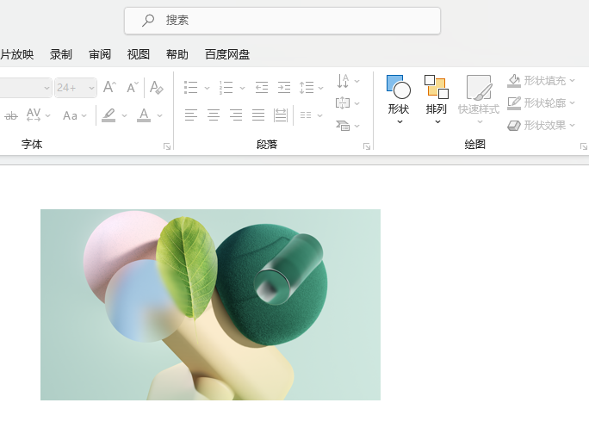Open Change Case Aa menu

(x=74, y=115)
